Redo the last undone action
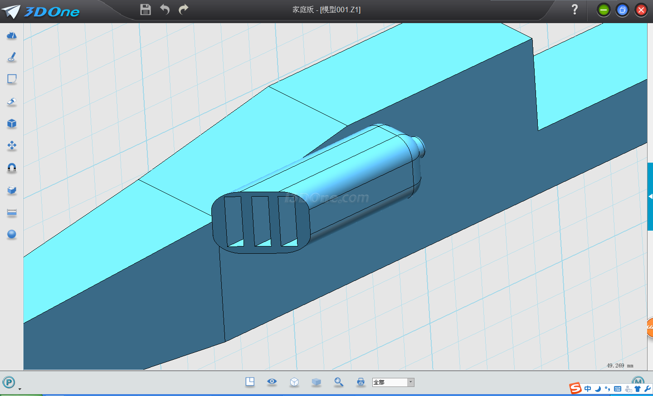Image resolution: width=653 pixels, height=396 pixels. tap(184, 10)
